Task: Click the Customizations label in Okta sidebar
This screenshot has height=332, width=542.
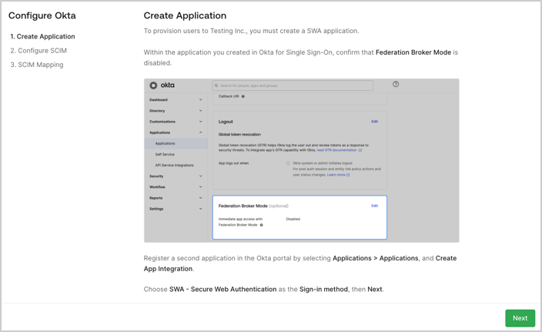Action: [162, 122]
